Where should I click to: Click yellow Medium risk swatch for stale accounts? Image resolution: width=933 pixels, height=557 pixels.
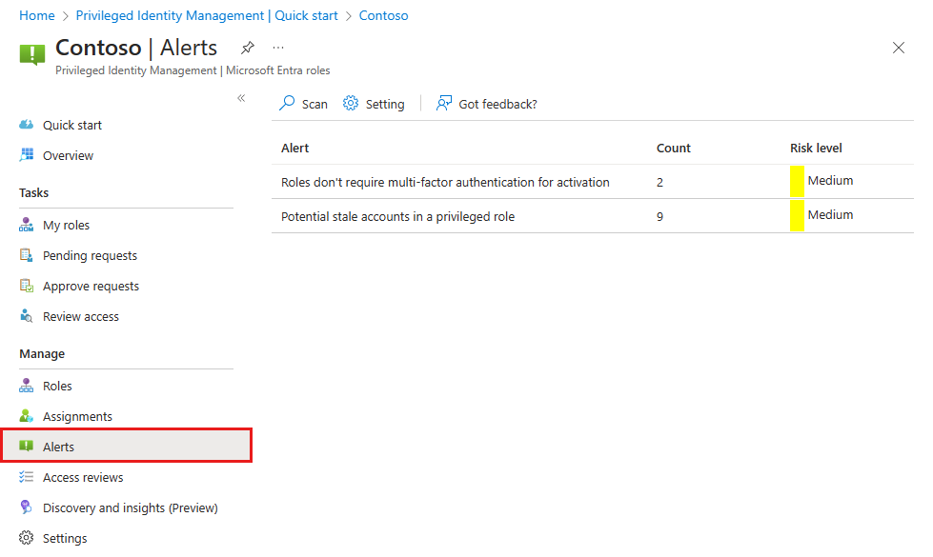coord(797,215)
